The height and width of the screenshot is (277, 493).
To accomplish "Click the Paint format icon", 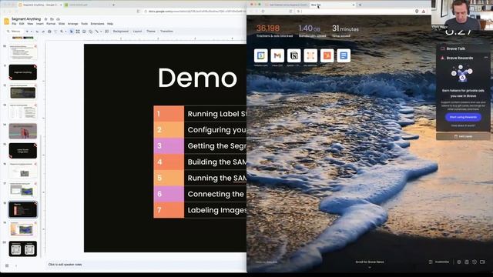I will pyautogui.click(x=55, y=32).
